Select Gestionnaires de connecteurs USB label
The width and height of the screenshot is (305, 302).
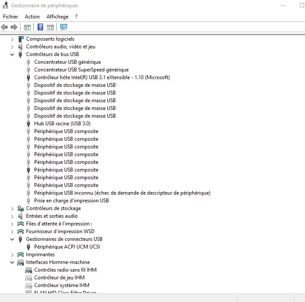pos(64,239)
